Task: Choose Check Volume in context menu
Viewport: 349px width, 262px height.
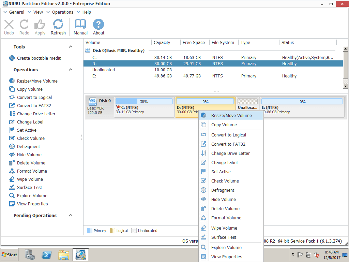Action: [231, 181]
